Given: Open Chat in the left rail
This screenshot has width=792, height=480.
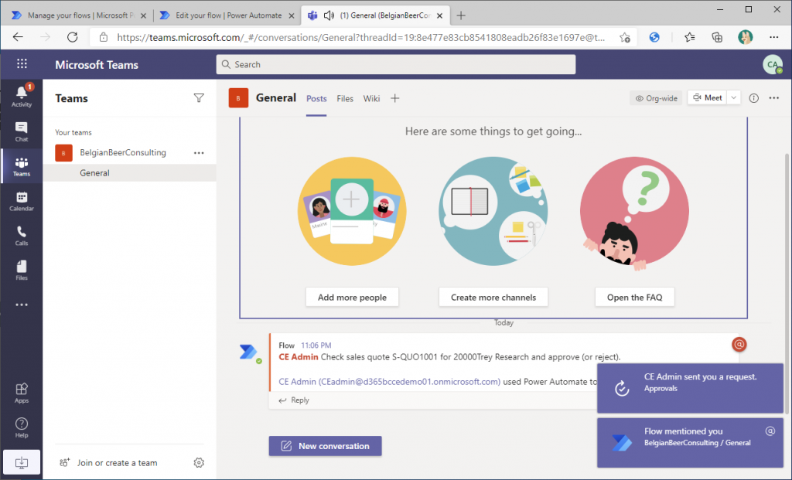Looking at the screenshot, I should click(21, 131).
